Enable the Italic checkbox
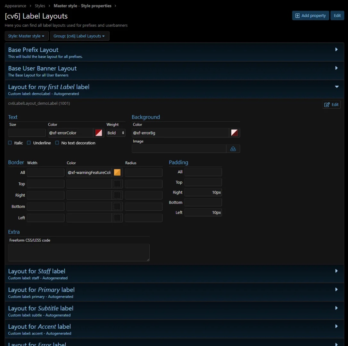348x346 pixels. [x=10, y=143]
